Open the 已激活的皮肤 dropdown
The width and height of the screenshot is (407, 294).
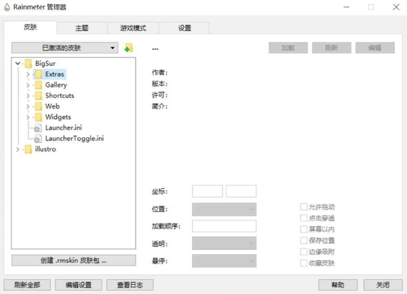pyautogui.click(x=65, y=47)
